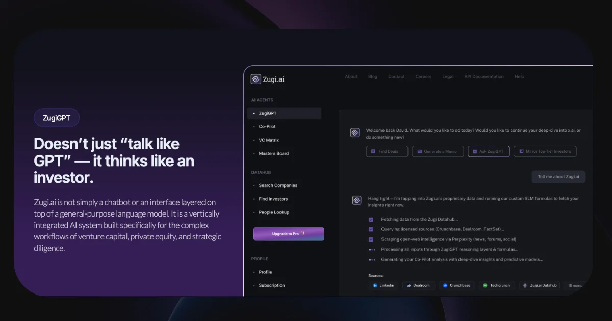
Task: Click the Crunchbase source chip label
Action: 460,286
